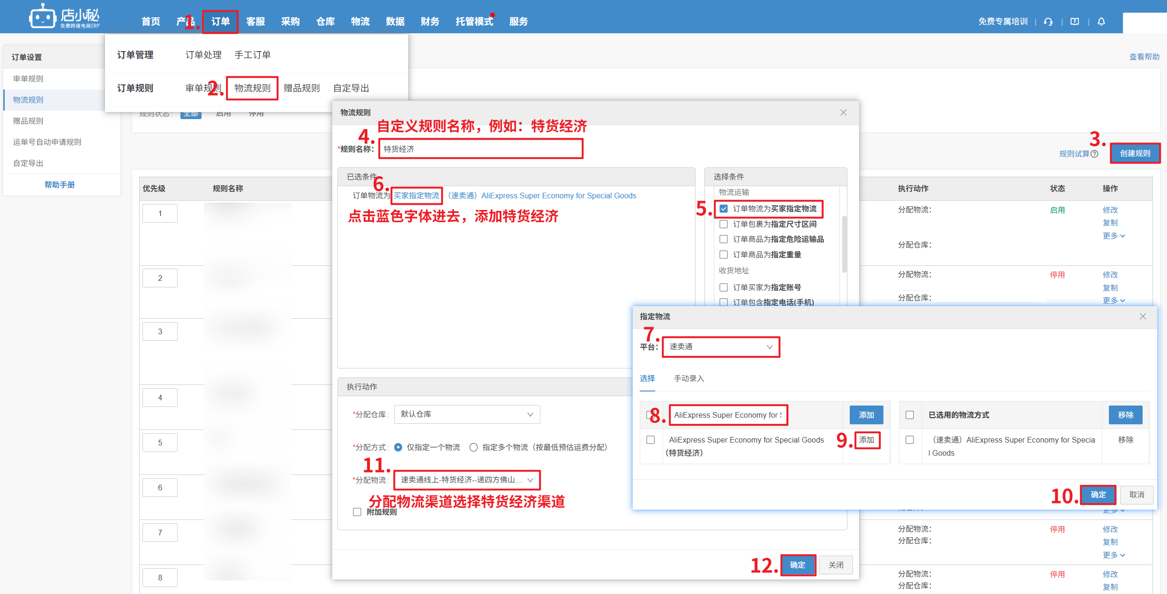Click the 规则名称 input field

(x=480, y=149)
